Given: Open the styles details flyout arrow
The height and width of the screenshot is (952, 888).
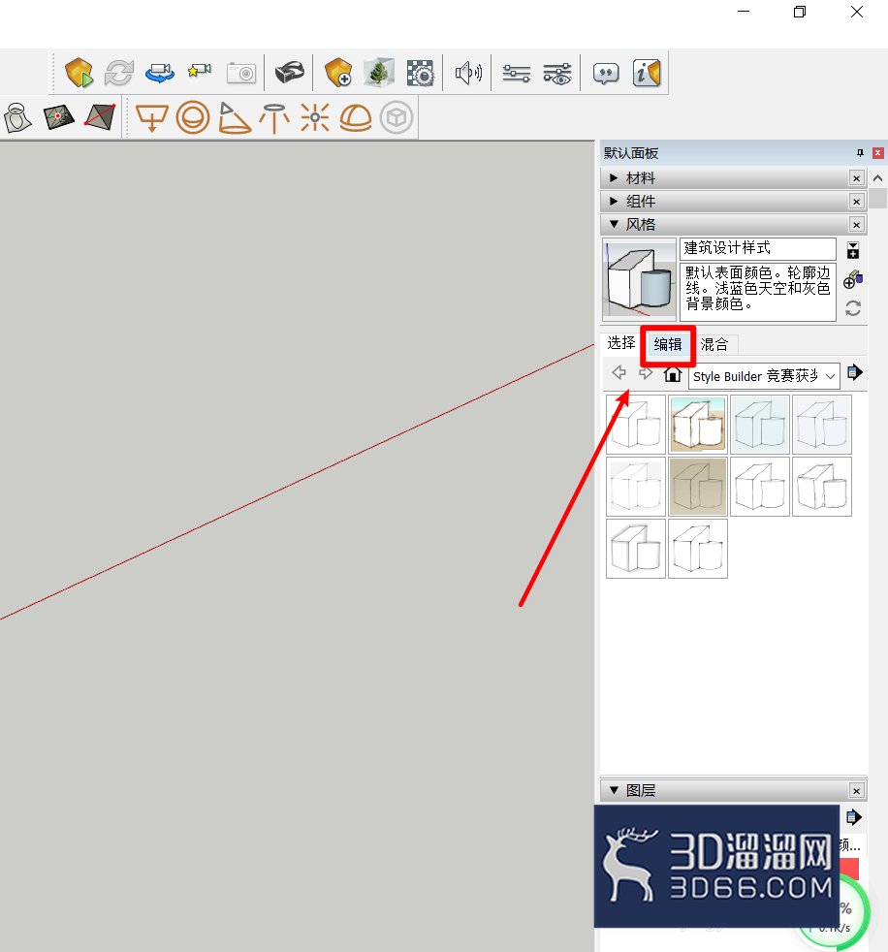Looking at the screenshot, I should (x=855, y=373).
